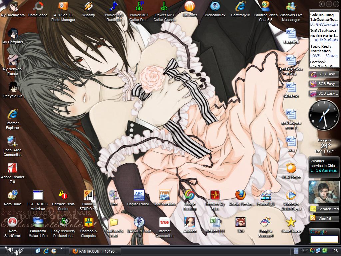Click Google Desktop tray icon
Viewport: 341px width, 256px height.
pyautogui.click(x=312, y=251)
